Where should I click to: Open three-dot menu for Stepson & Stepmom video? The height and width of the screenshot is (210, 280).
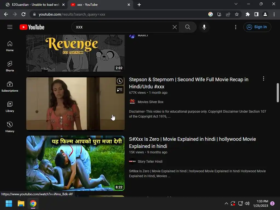264,78
